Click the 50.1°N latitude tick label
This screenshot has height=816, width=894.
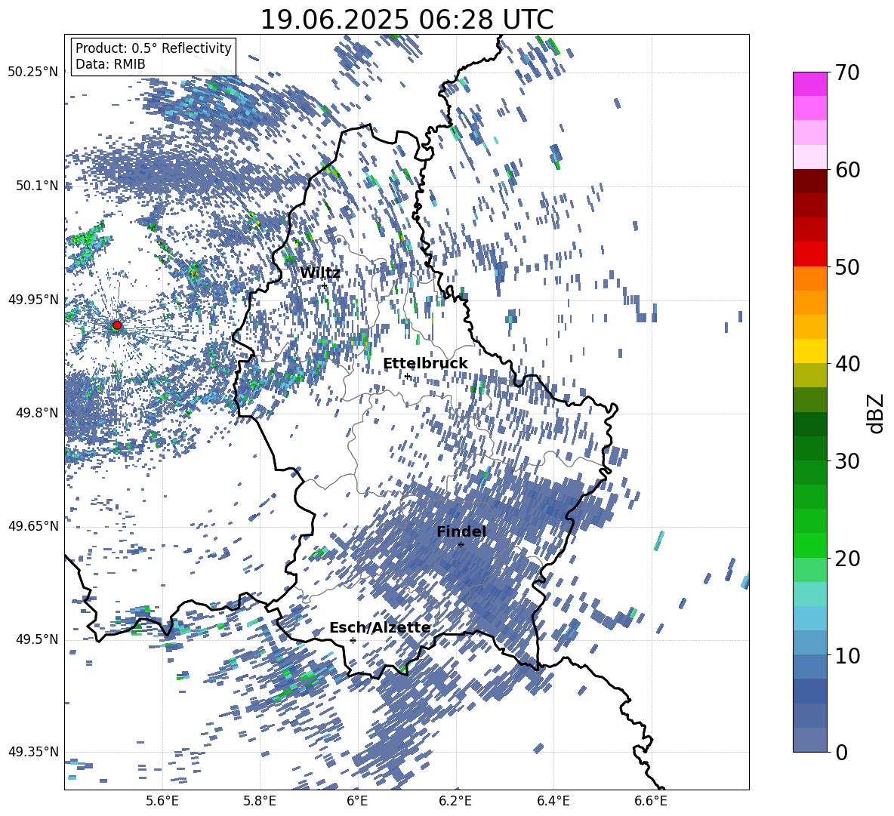pyautogui.click(x=36, y=186)
